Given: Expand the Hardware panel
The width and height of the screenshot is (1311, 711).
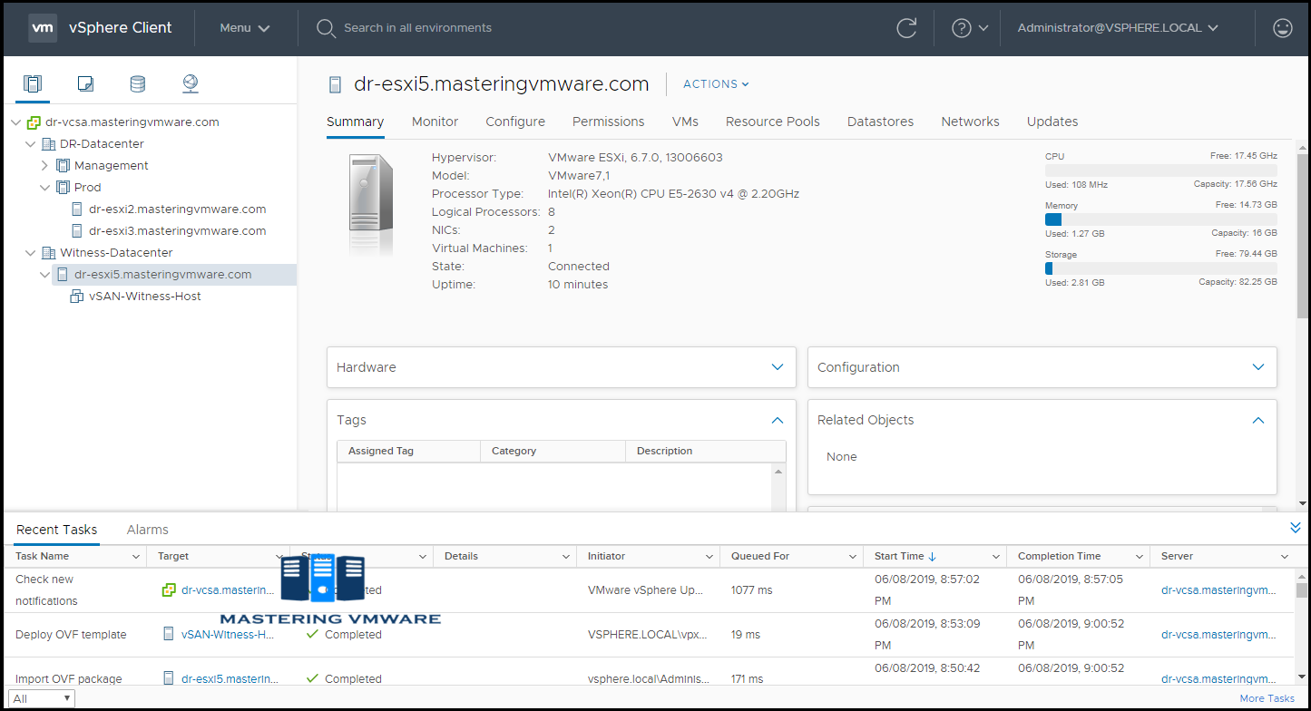Looking at the screenshot, I should (777, 367).
